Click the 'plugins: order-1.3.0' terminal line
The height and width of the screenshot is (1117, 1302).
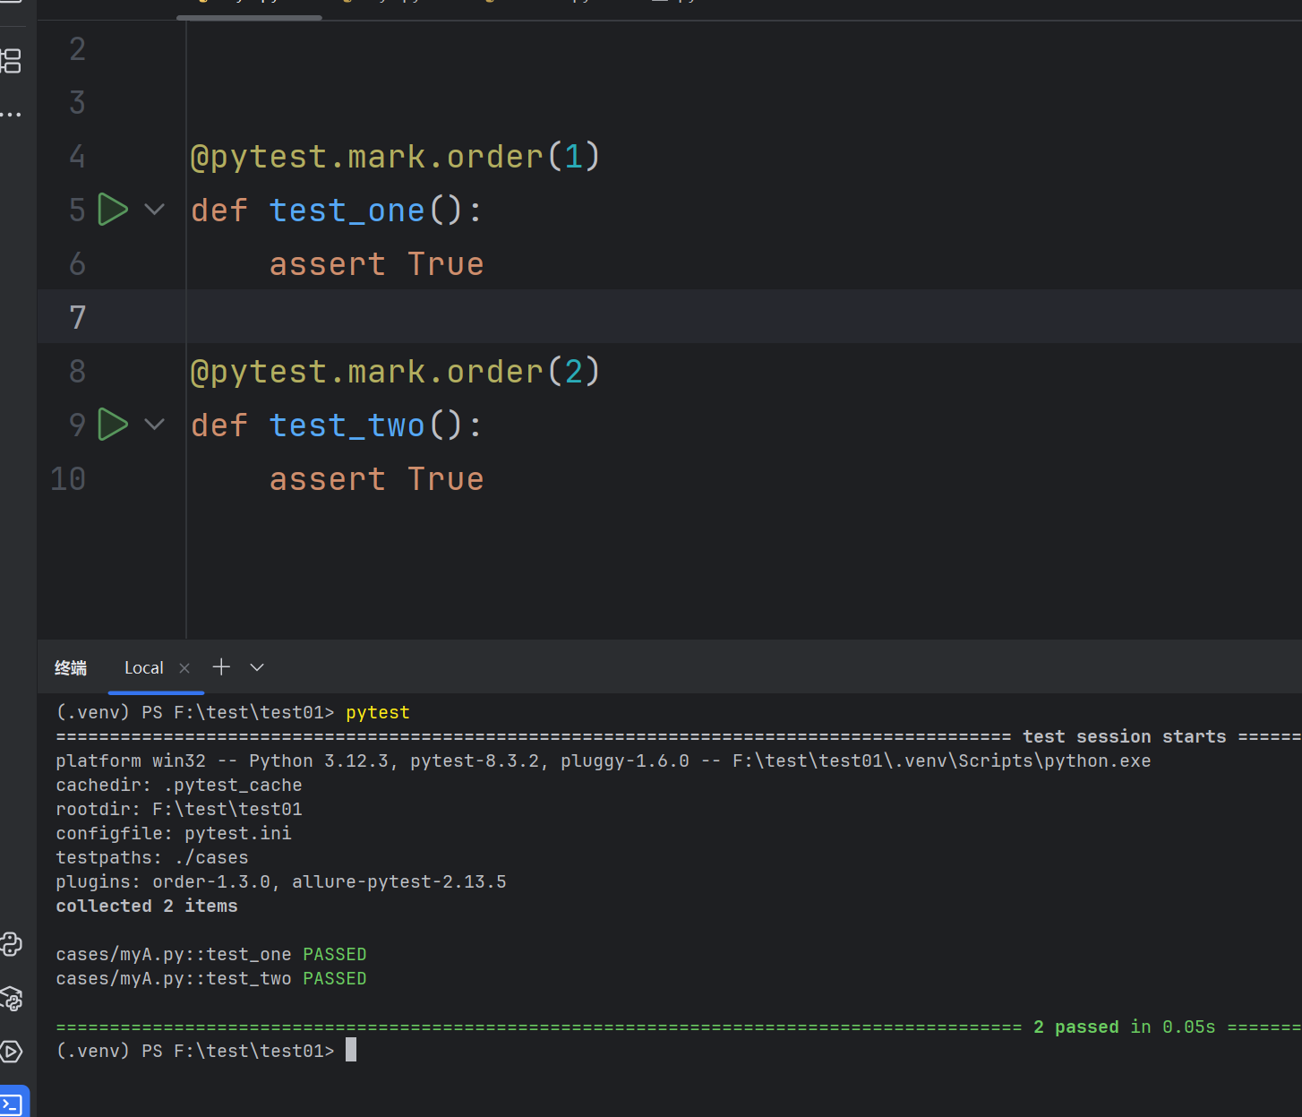281,881
